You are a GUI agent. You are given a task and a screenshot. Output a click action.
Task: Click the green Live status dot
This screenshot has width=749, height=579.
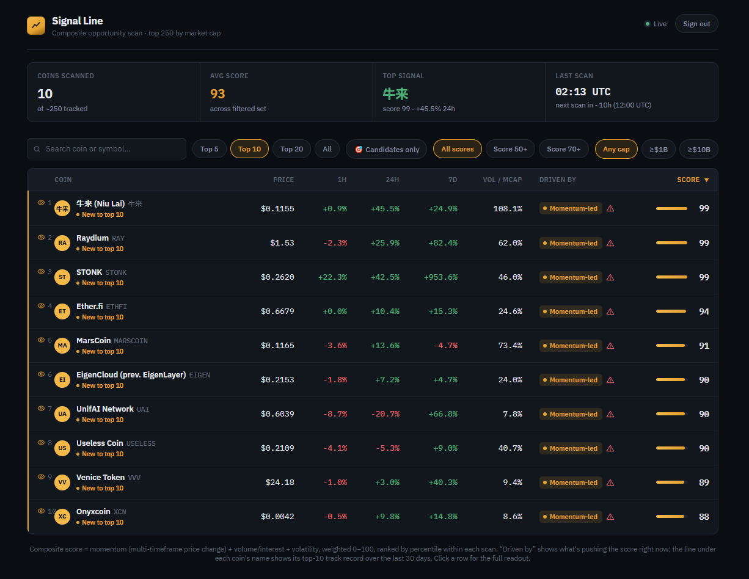coord(648,24)
